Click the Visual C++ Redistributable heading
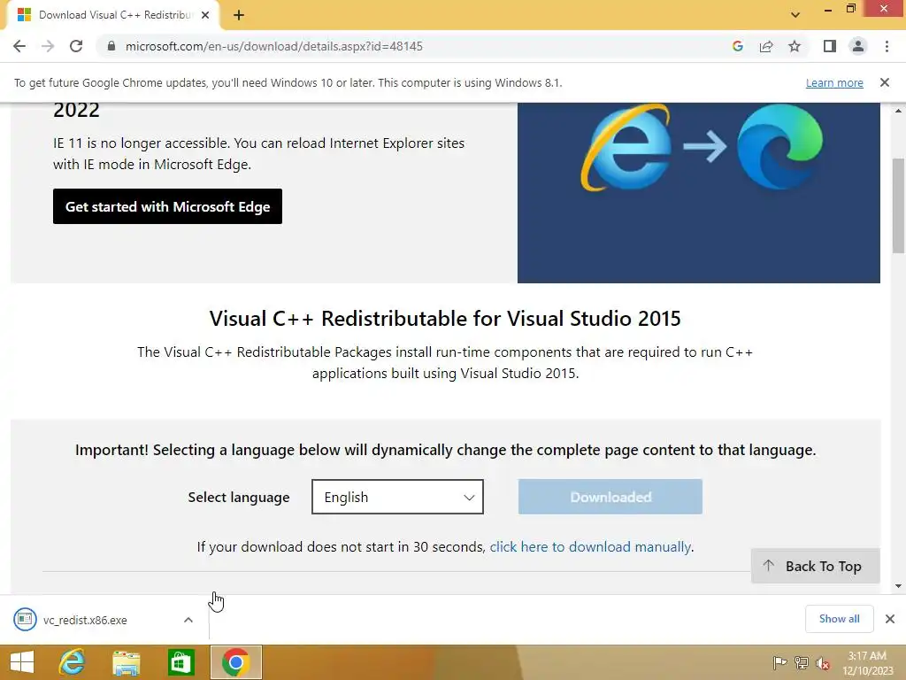Viewport: 906px width, 680px height. click(x=445, y=319)
